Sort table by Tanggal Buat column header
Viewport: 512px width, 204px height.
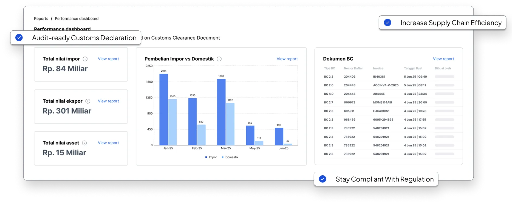(413, 68)
